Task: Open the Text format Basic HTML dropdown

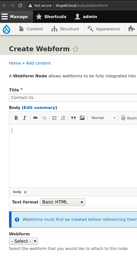Action: coord(62,202)
